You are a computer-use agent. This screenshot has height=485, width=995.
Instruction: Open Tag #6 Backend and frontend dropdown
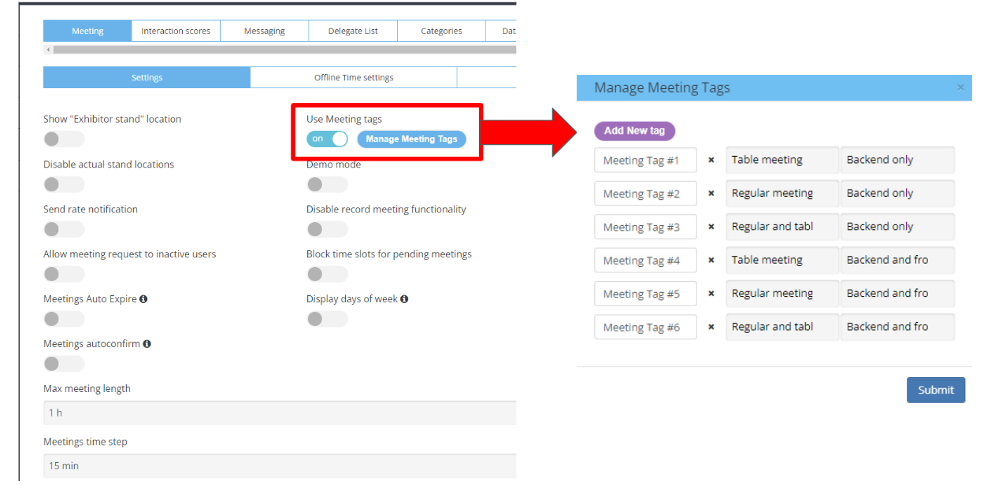pos(897,328)
